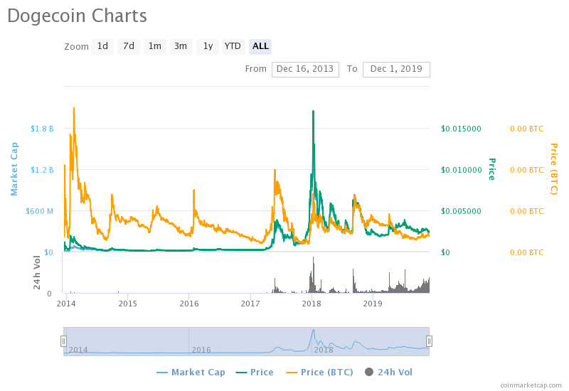The height and width of the screenshot is (391, 569).
Task: Switch zoom to YTD
Action: click(233, 46)
